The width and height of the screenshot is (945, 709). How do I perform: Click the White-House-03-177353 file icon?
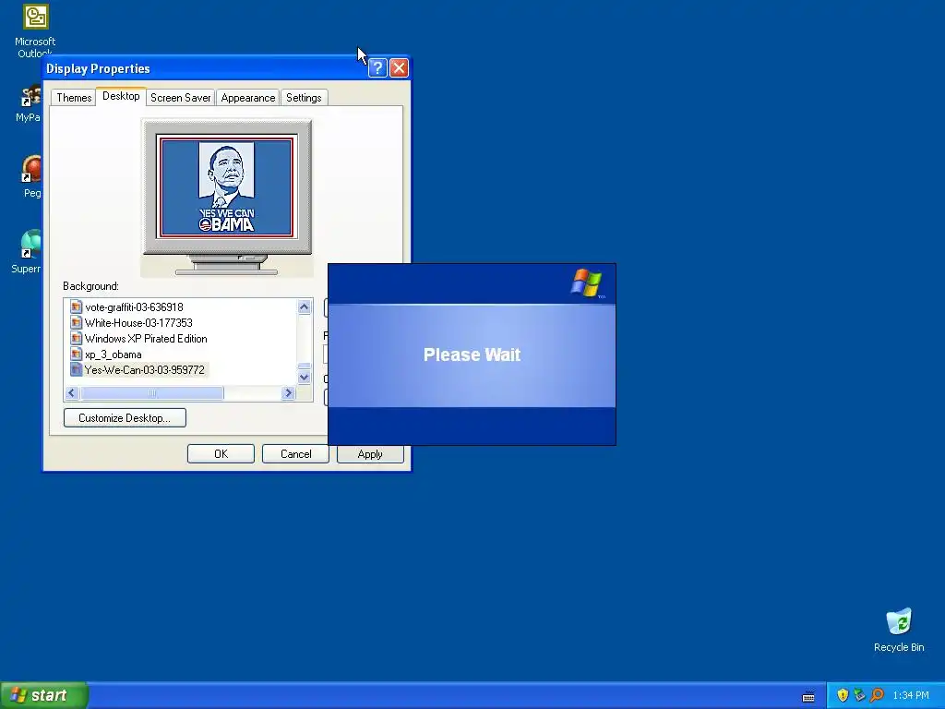pyautogui.click(x=76, y=322)
